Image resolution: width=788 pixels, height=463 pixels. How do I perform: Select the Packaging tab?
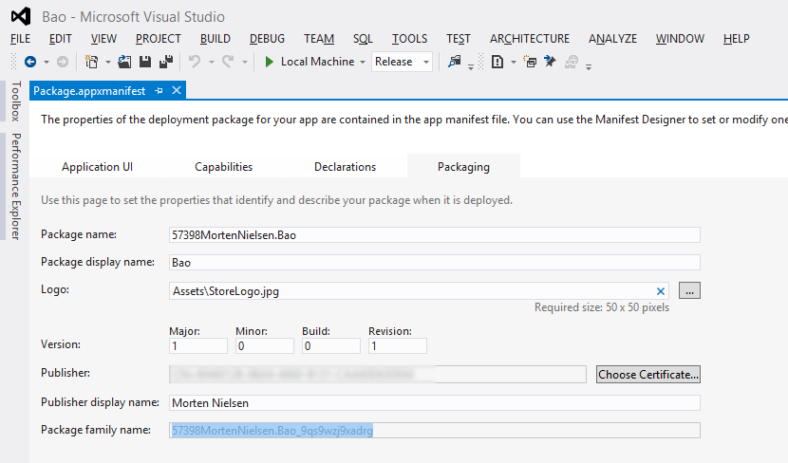tap(463, 167)
